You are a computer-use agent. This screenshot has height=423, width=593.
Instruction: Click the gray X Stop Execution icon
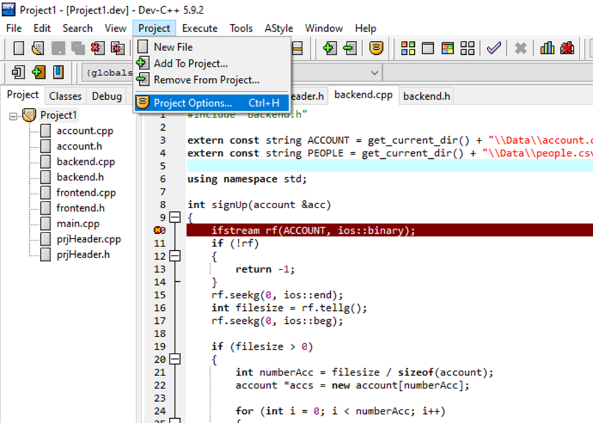[x=521, y=49]
